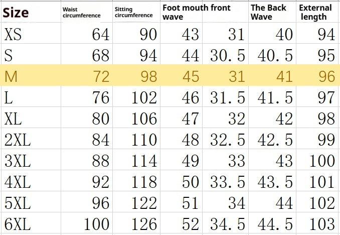Select the Waist circumference header
Viewport: 340px width, 235px height.
(81, 13)
